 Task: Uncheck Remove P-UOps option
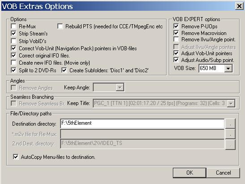point(176,26)
